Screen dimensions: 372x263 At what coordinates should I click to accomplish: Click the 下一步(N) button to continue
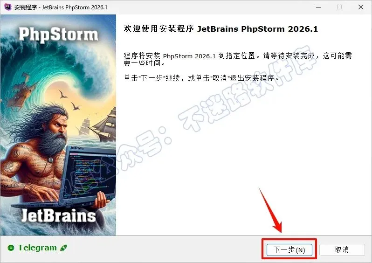(289, 249)
